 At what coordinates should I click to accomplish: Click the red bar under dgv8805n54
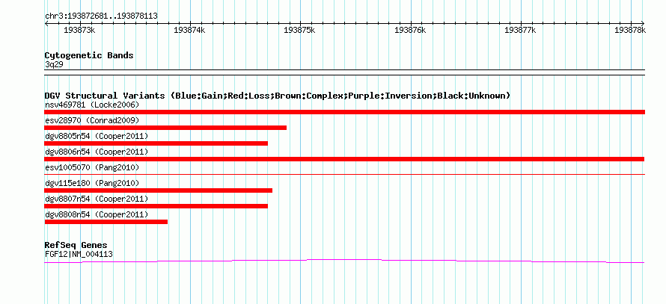pos(156,143)
